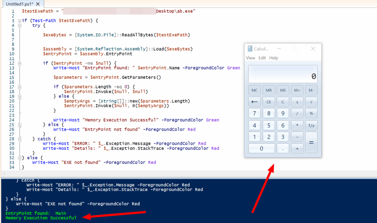This screenshot has width=377, height=223.
Task: Fold the entryPoint if block at line 12
Action: (20, 63)
